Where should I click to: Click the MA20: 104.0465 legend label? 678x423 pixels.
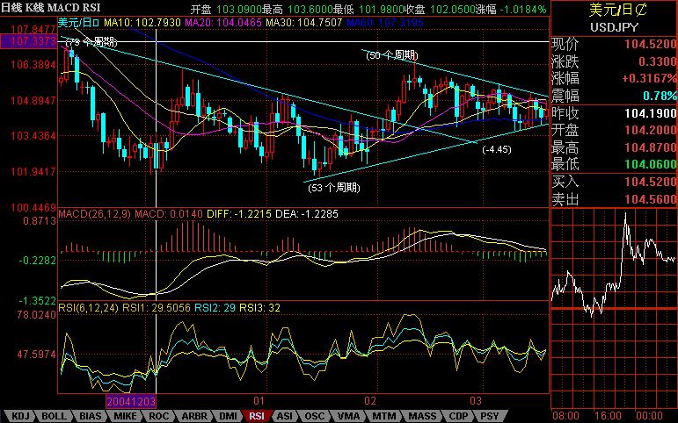click(223, 22)
